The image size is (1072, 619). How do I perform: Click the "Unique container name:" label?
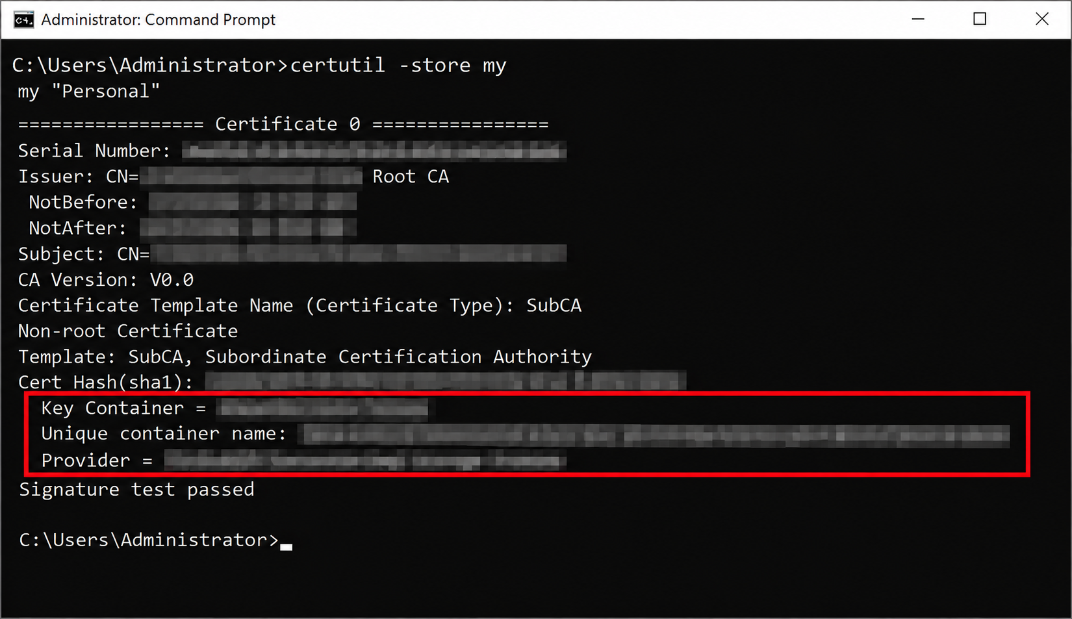click(x=164, y=434)
